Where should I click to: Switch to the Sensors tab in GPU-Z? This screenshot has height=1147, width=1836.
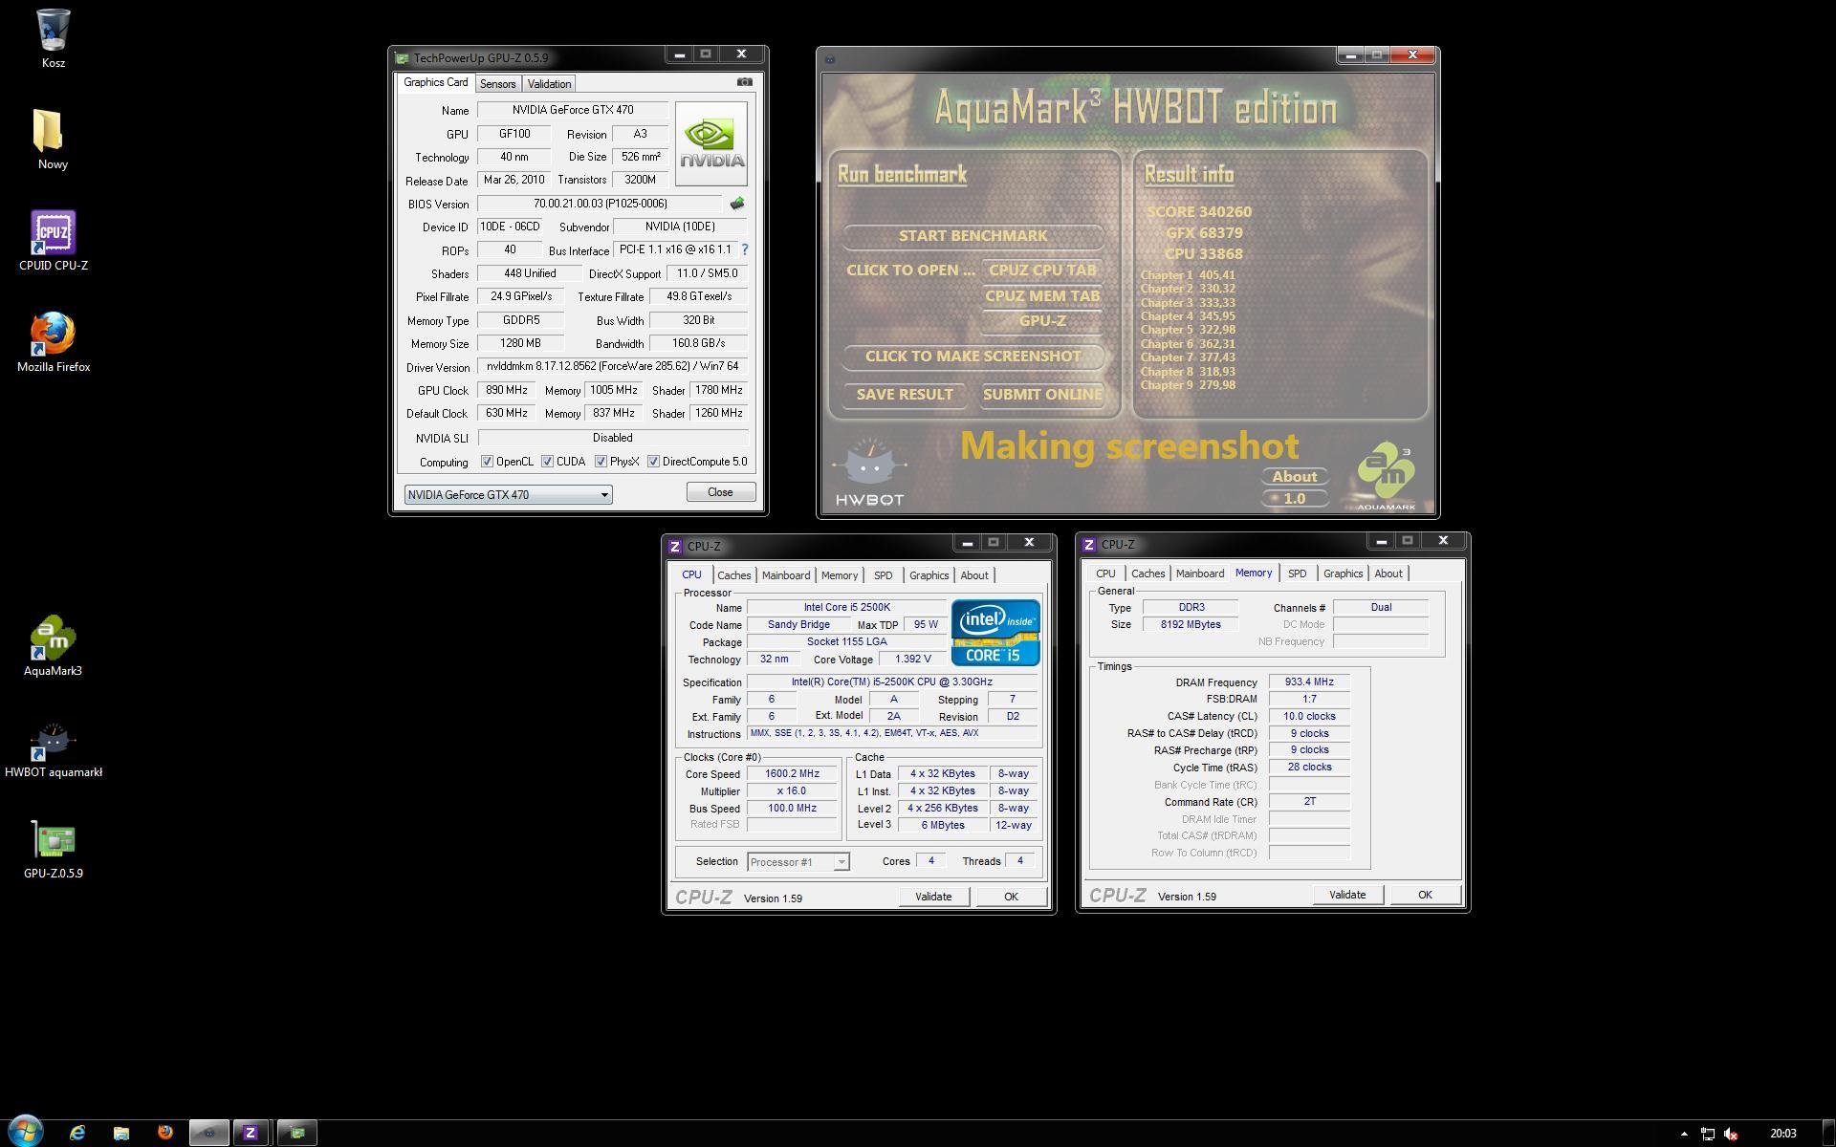point(497,84)
